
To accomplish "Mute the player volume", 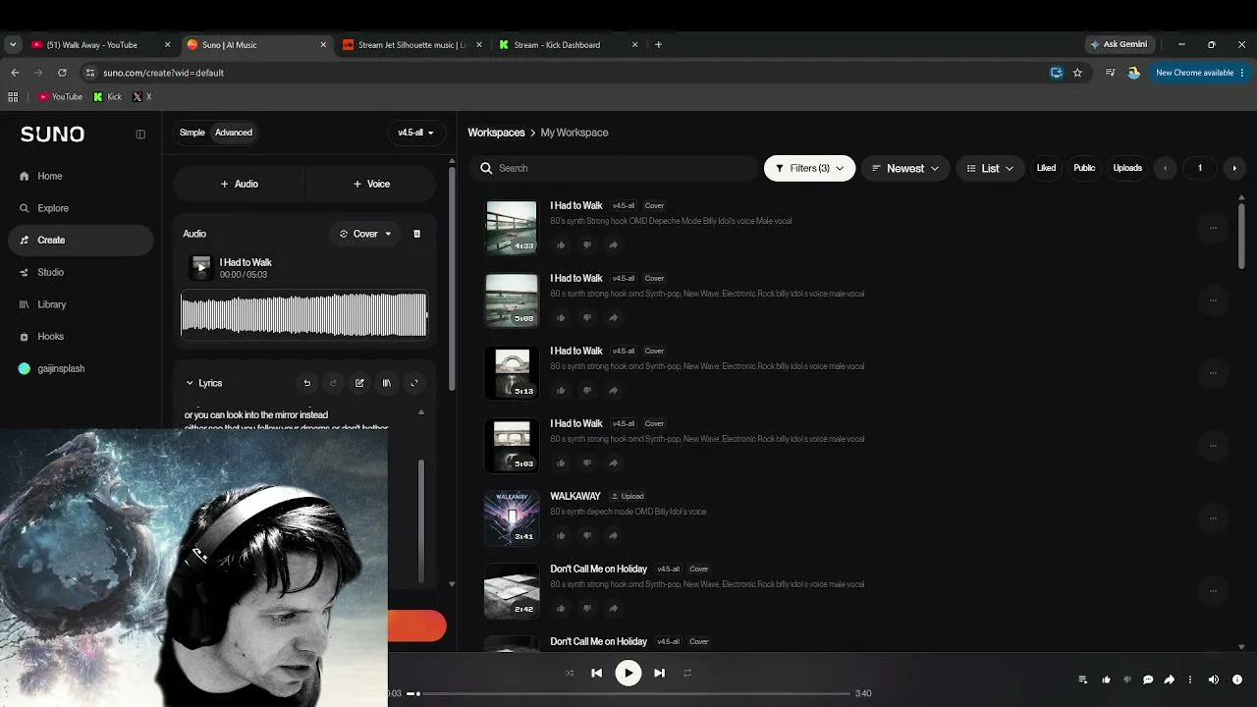I will (1214, 680).
